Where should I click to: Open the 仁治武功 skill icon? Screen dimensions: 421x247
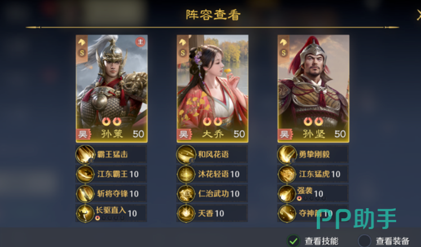tap(186, 194)
